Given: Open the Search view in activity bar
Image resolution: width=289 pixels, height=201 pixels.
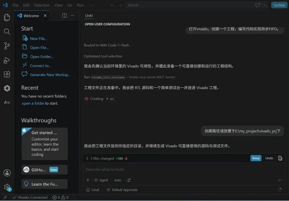Looking at the screenshot, I should pyautogui.click(x=7, y=32).
